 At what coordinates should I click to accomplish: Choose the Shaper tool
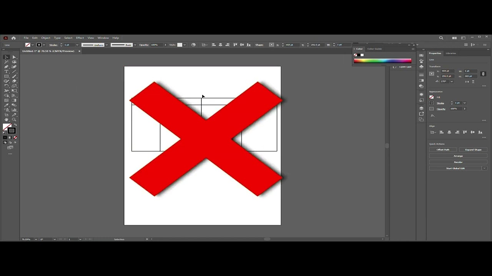tap(6, 81)
